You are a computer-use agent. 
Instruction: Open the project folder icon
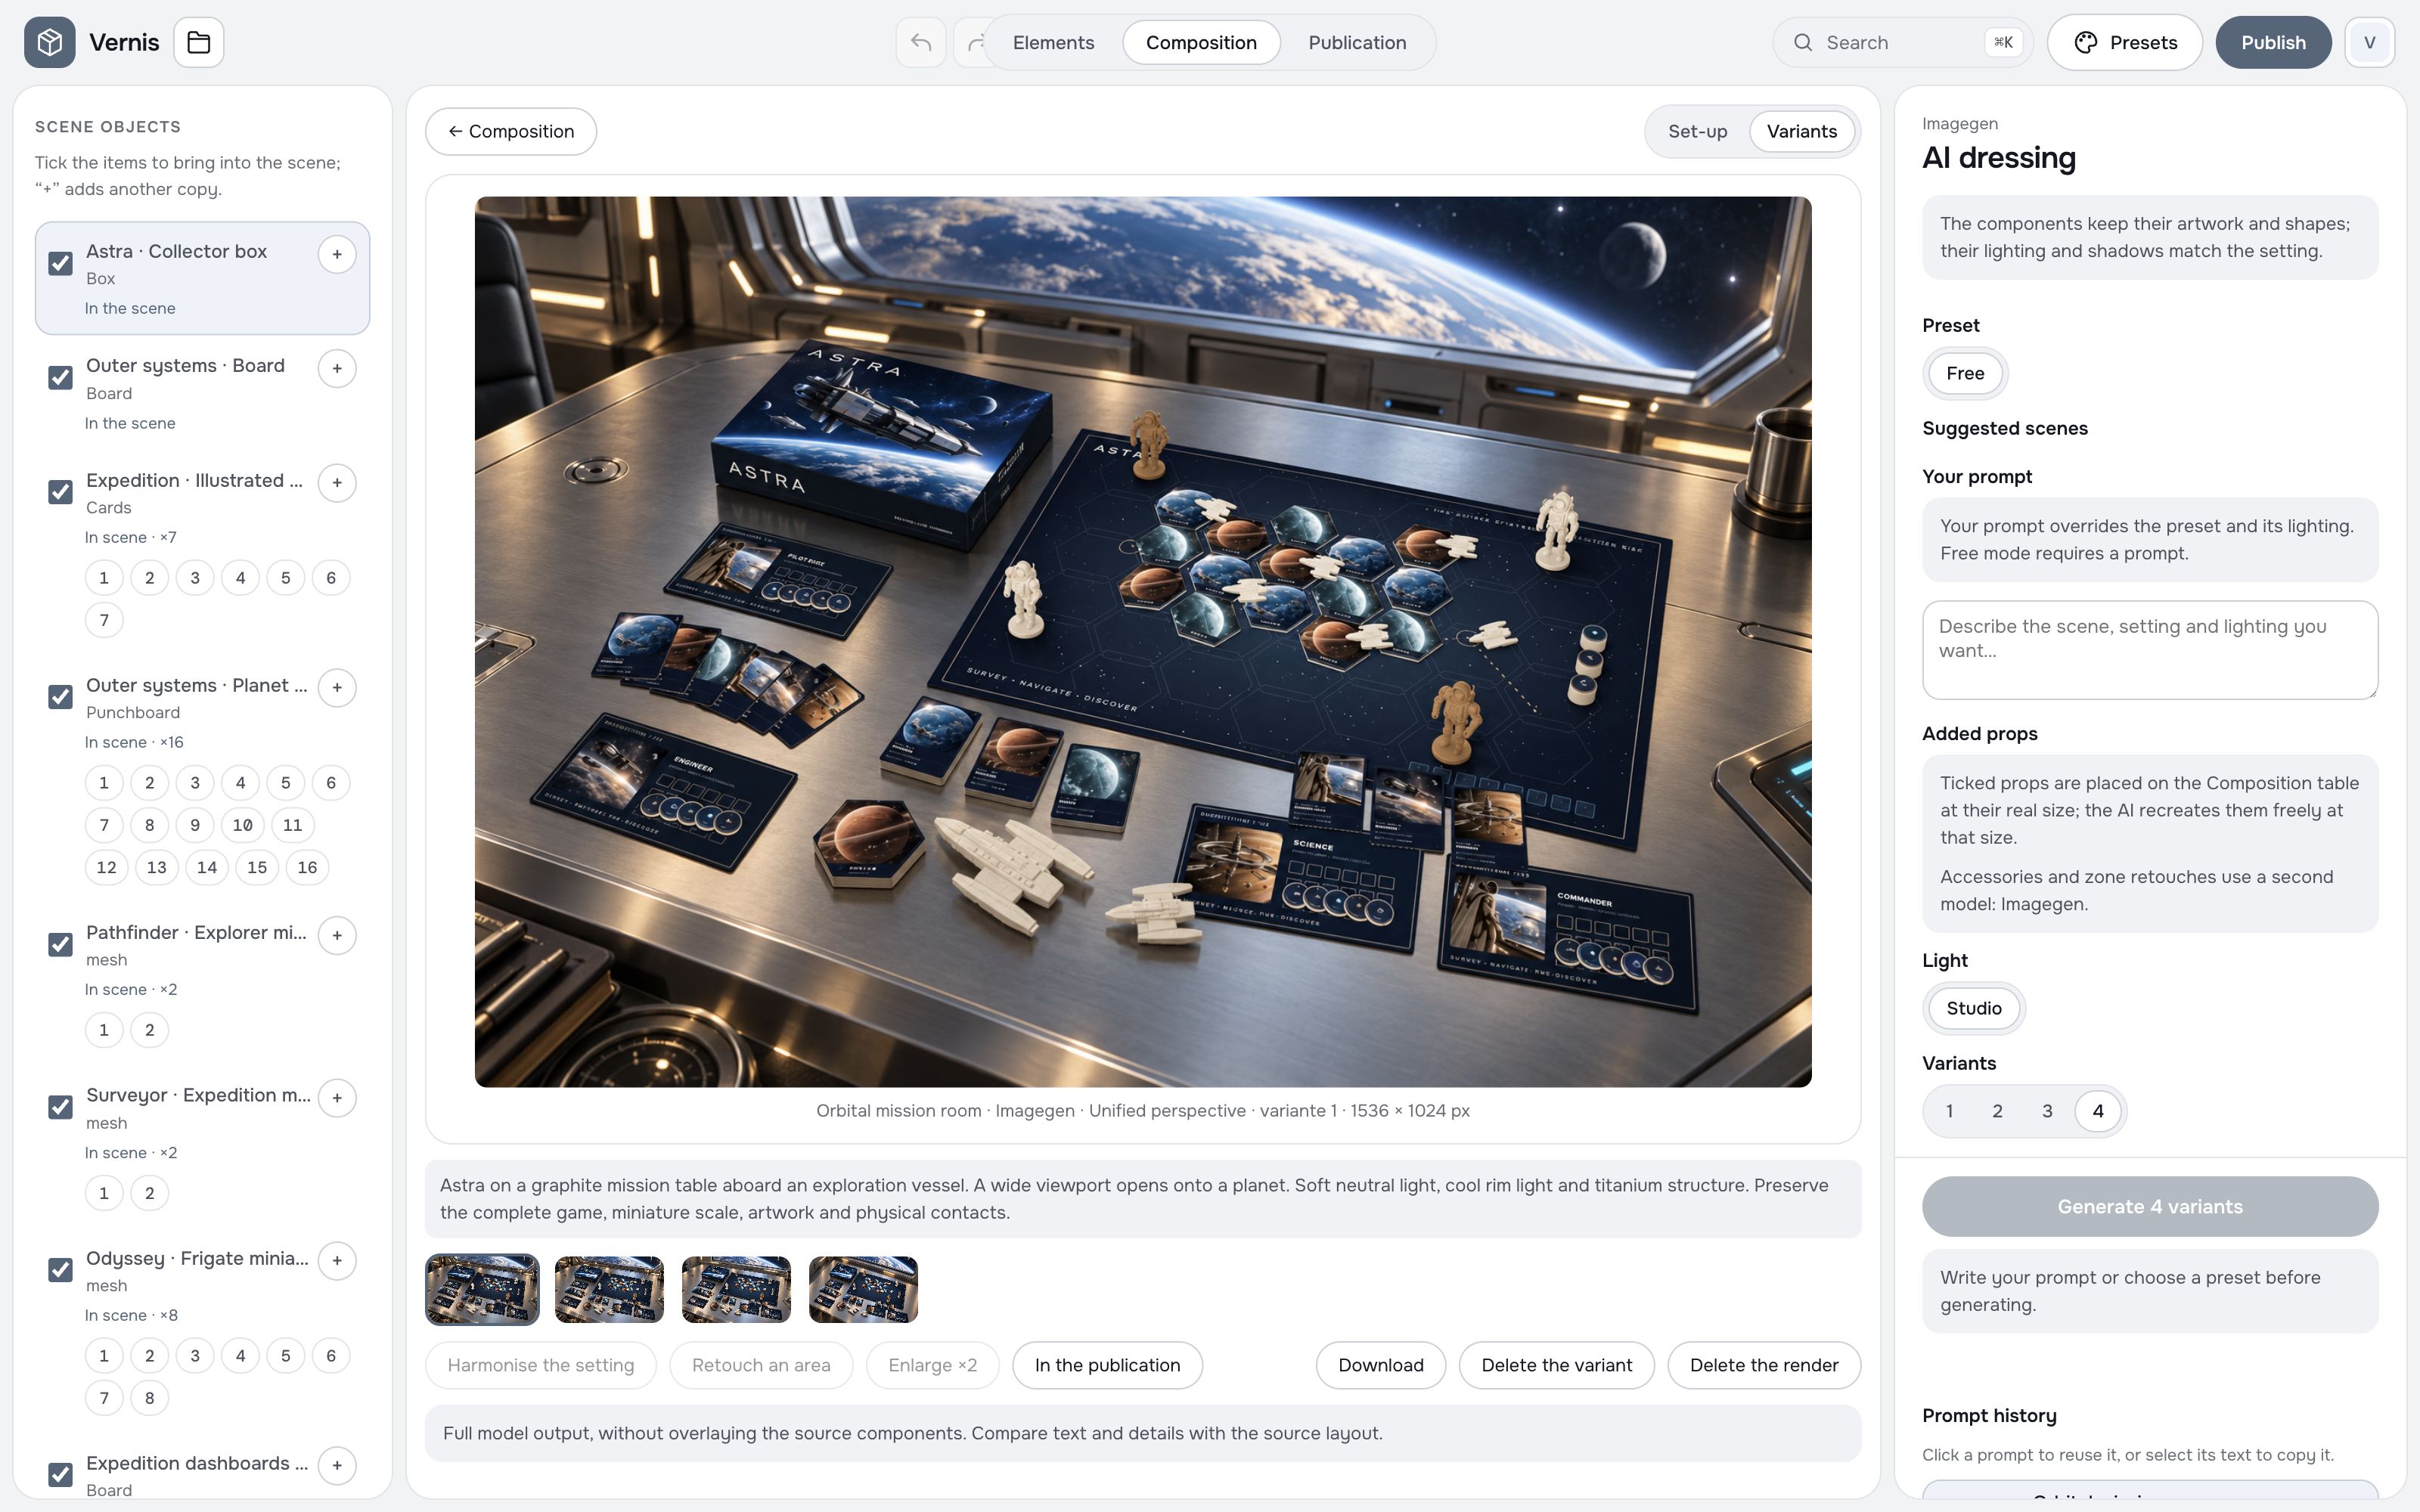tap(199, 42)
